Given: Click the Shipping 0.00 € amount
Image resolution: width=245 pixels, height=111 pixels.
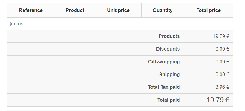Looking at the screenshot, I should tap(222, 74).
